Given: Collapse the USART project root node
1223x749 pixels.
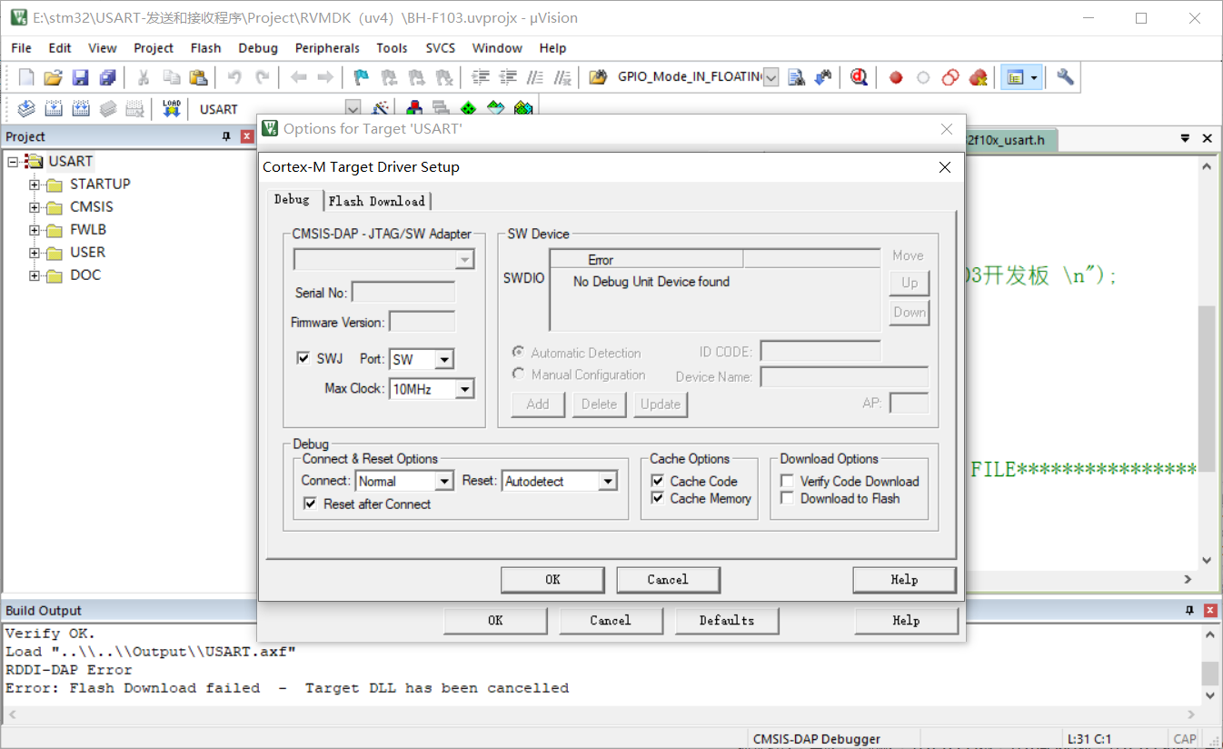Looking at the screenshot, I should [x=13, y=162].
